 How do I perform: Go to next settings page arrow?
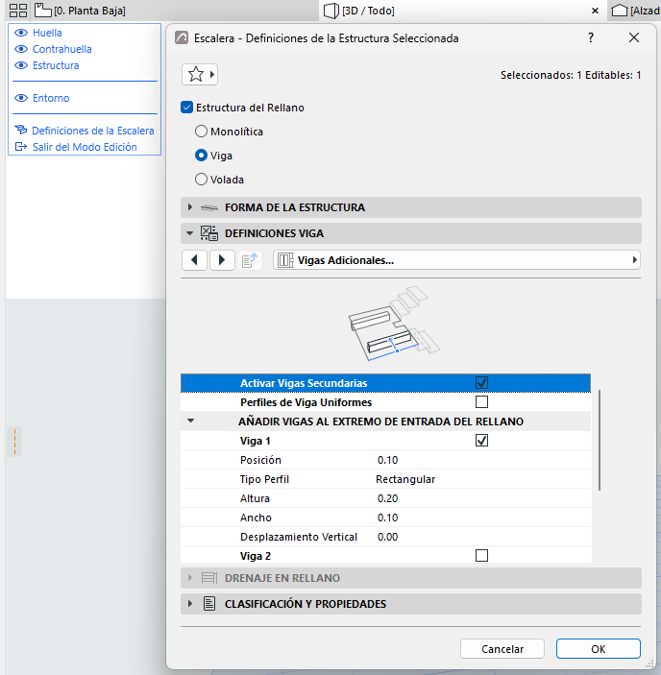click(222, 260)
